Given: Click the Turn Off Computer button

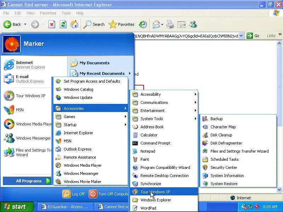Looking at the screenshot, I should coord(109,194).
